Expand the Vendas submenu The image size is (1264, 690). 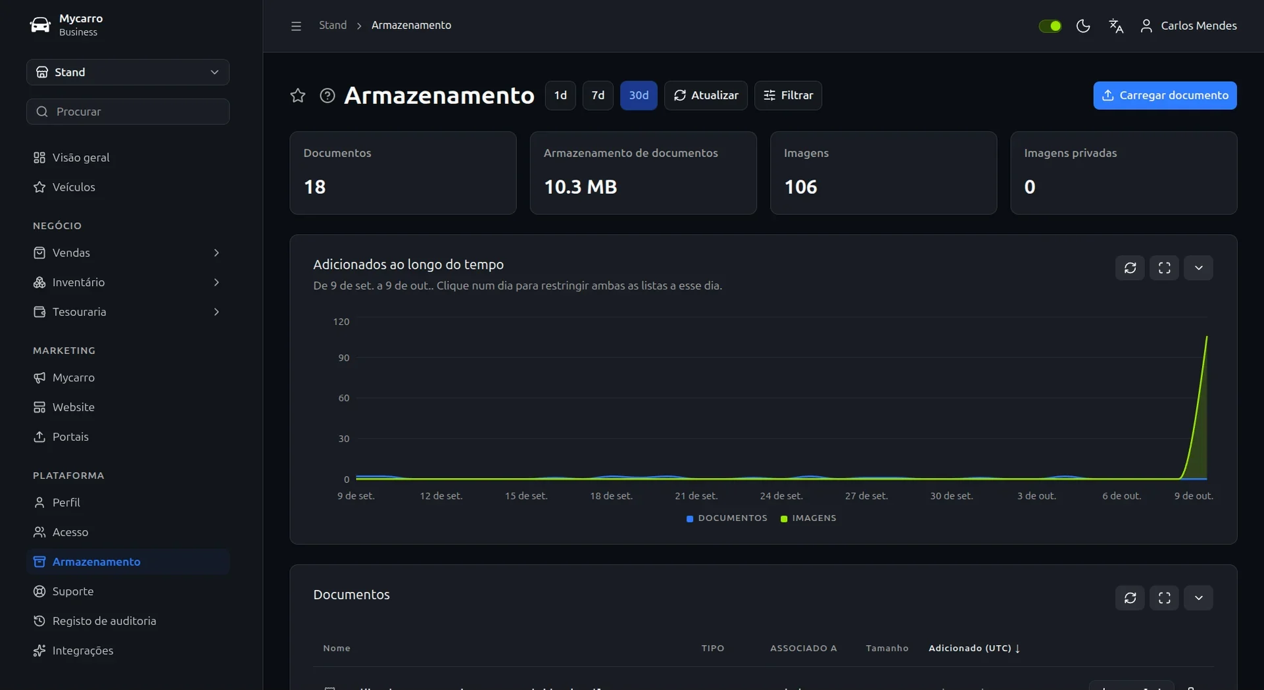[128, 253]
